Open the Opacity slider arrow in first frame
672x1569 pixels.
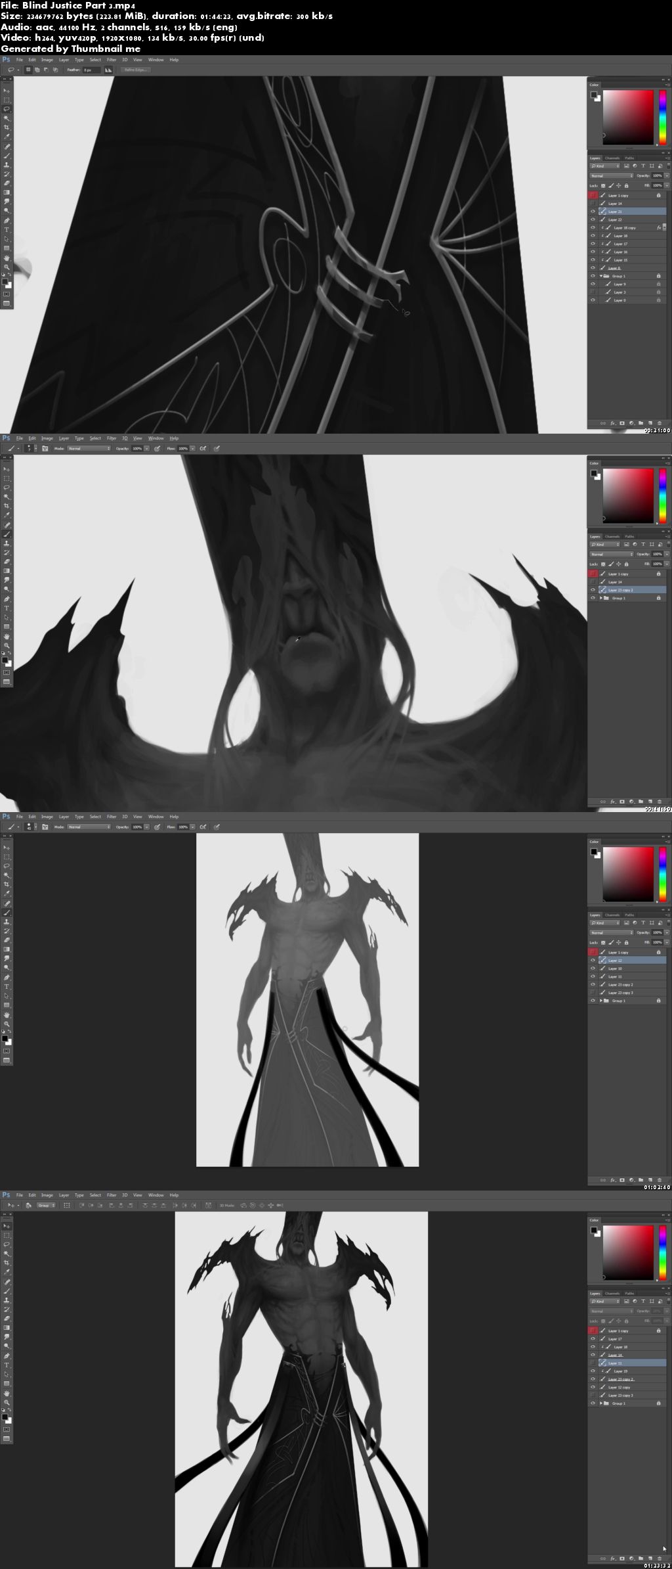point(667,176)
